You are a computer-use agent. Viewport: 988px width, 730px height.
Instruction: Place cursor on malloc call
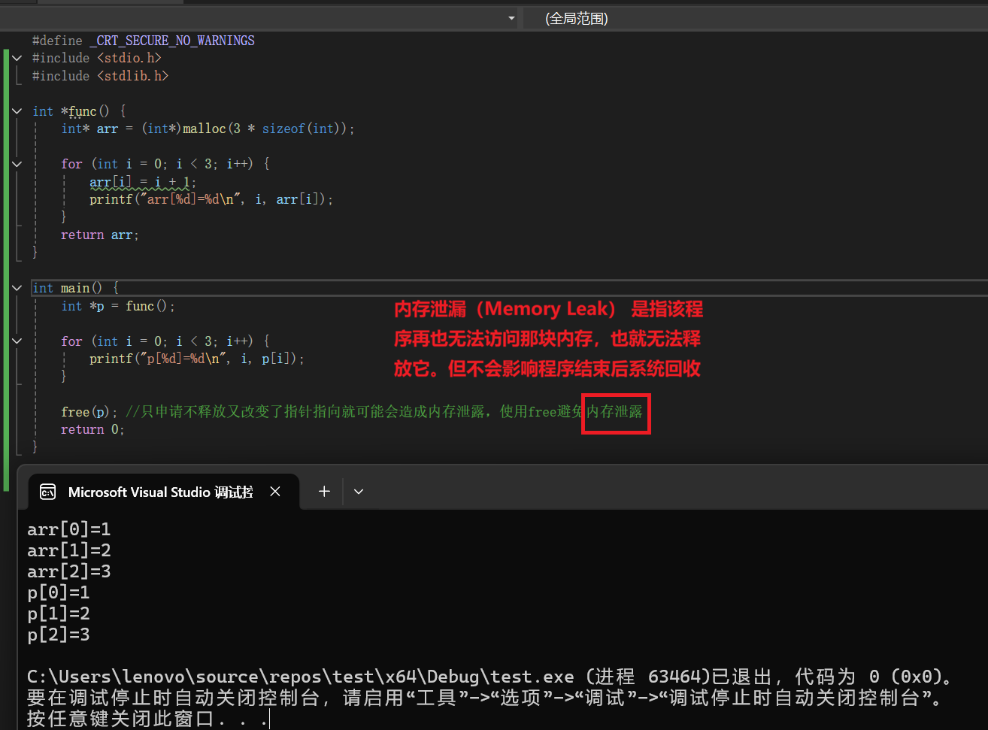point(204,129)
